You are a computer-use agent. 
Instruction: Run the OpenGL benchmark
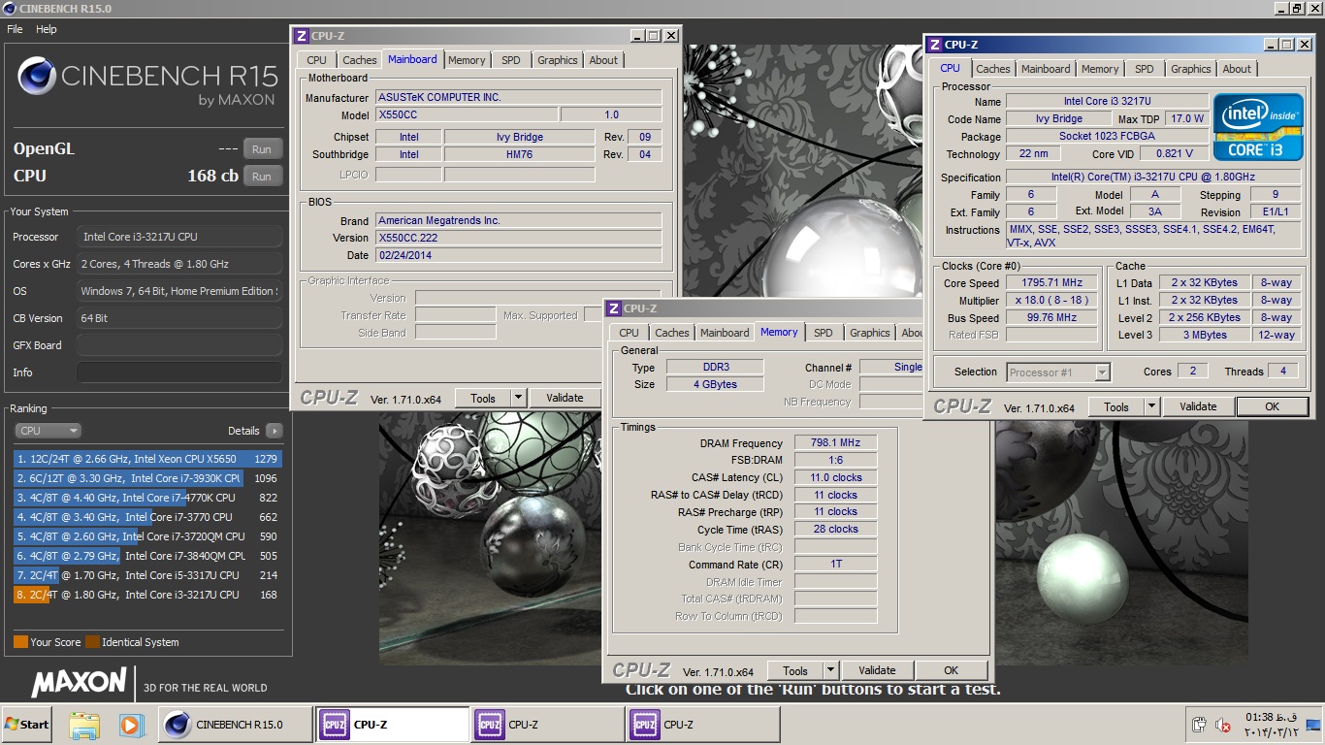[262, 149]
